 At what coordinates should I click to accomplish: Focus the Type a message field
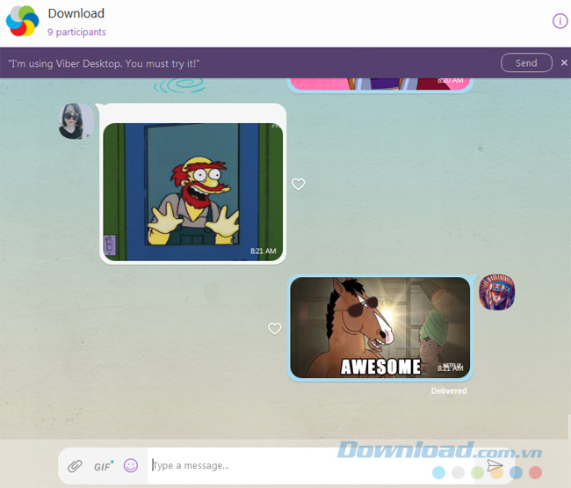click(310, 466)
